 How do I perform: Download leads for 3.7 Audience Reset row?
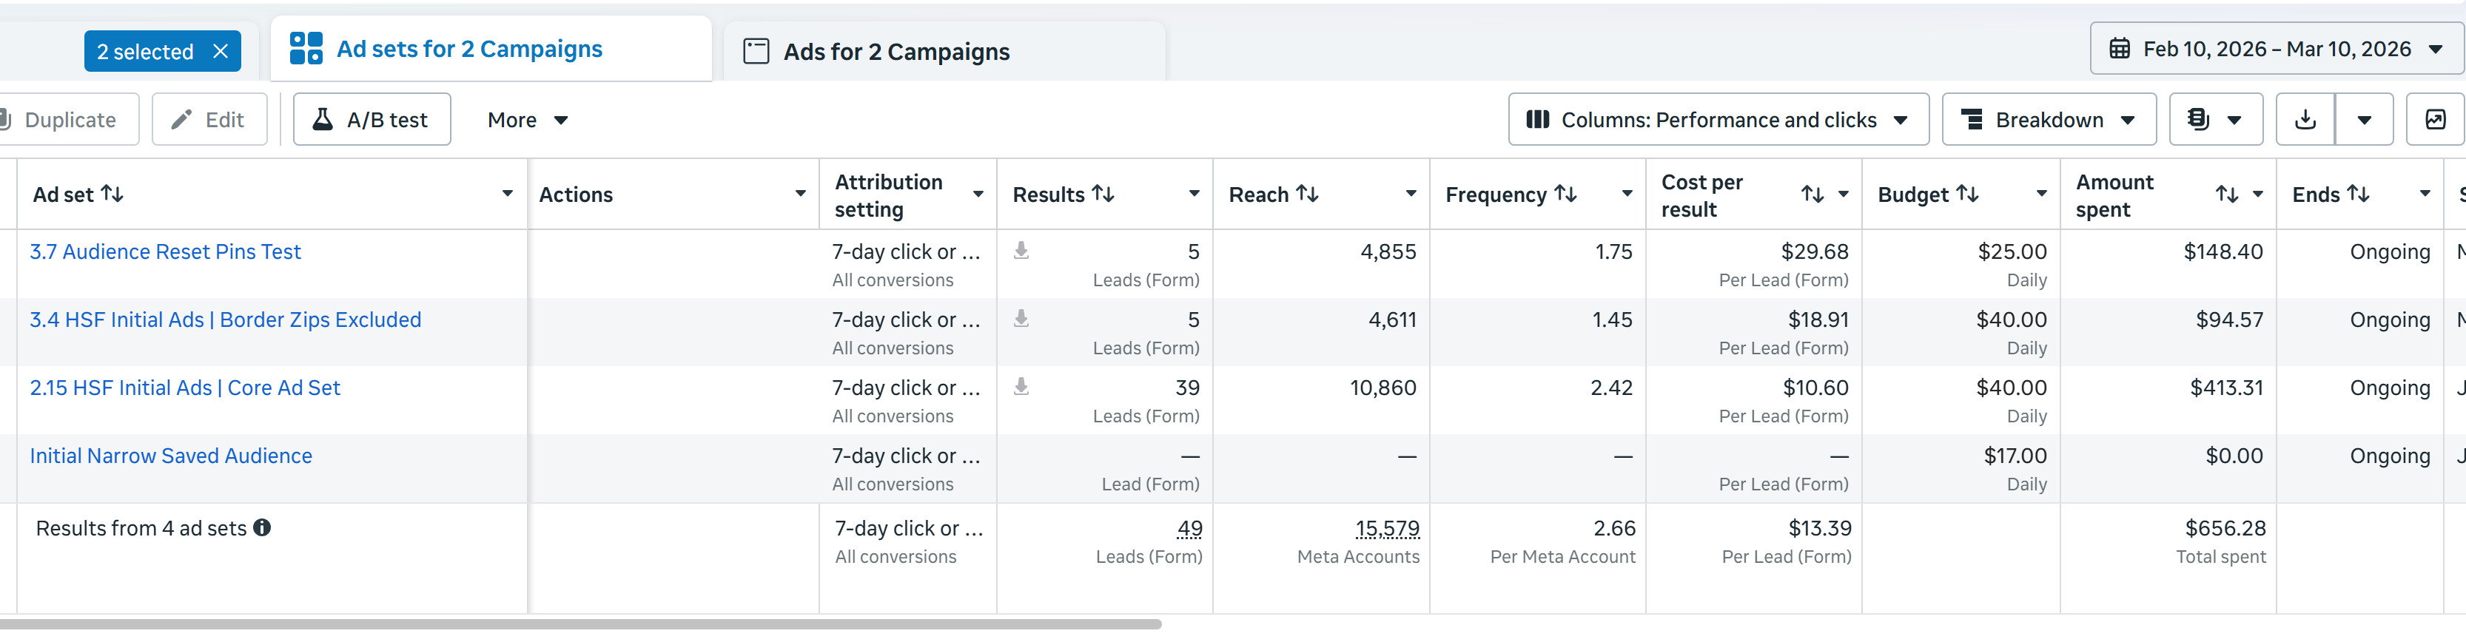pyautogui.click(x=1021, y=251)
